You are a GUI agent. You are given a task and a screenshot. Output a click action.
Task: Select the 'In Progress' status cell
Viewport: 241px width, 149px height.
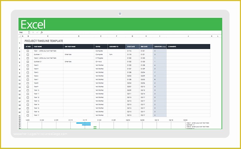coord(101,58)
